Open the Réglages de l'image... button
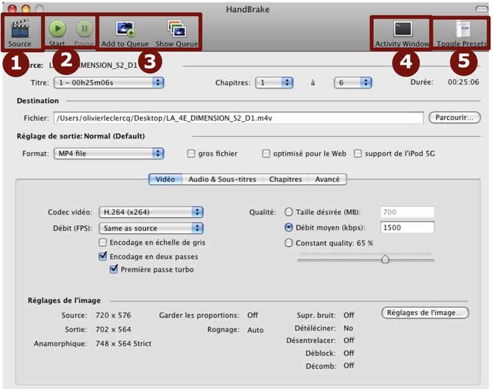The image size is (493, 389). [425, 313]
